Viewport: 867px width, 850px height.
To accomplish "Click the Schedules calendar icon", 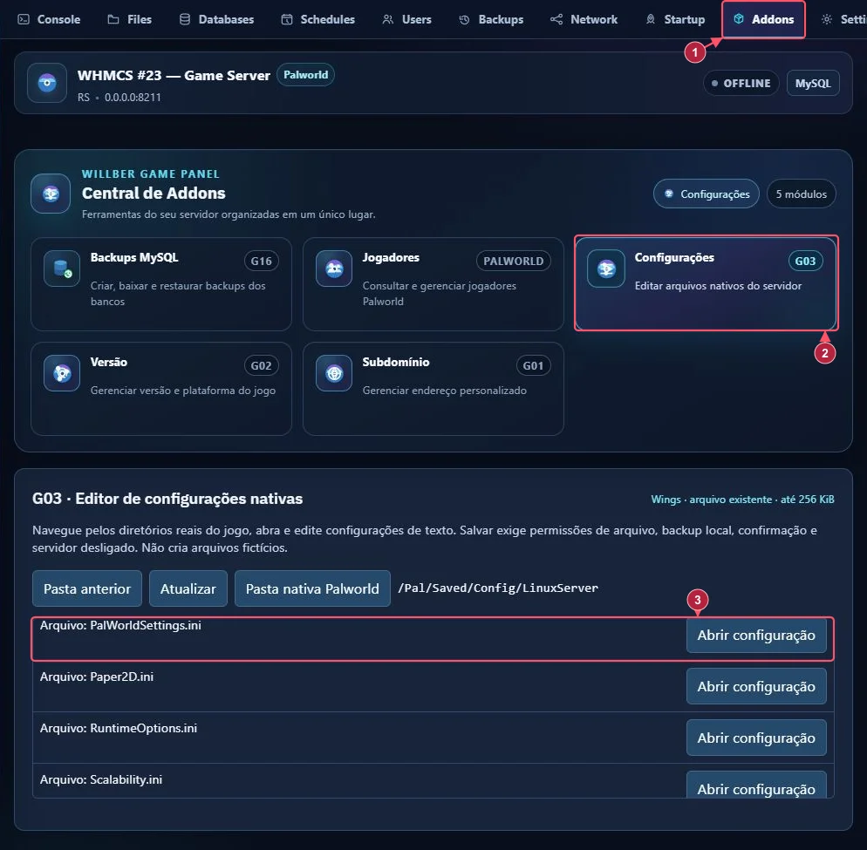I will pos(287,19).
